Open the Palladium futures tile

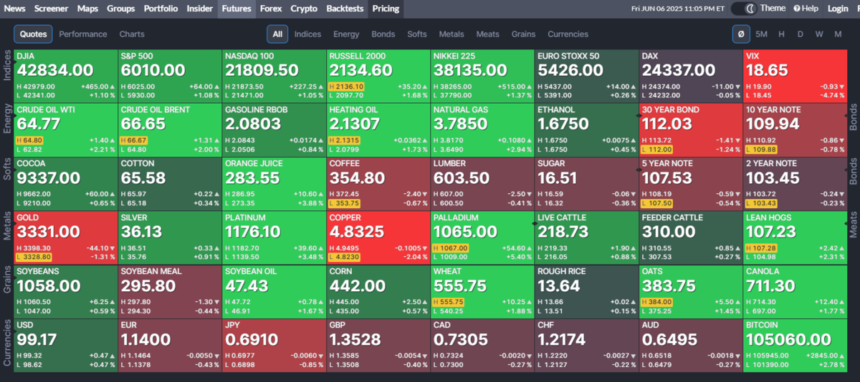tap(482, 237)
